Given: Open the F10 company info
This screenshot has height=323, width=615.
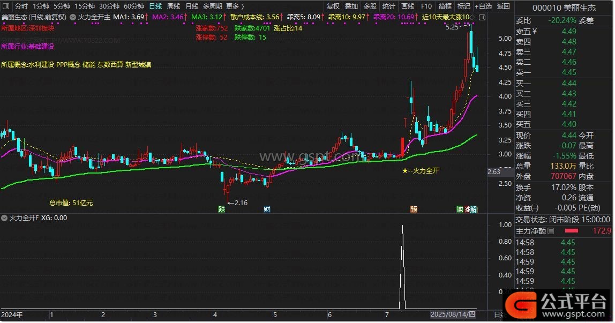Looking at the screenshot, I should pos(426,6).
